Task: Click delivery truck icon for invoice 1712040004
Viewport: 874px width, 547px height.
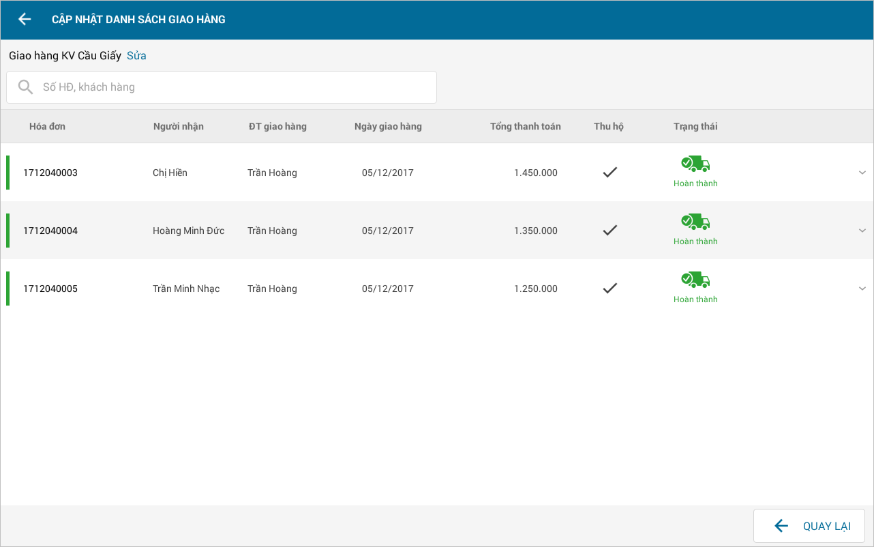Action: pyautogui.click(x=695, y=222)
